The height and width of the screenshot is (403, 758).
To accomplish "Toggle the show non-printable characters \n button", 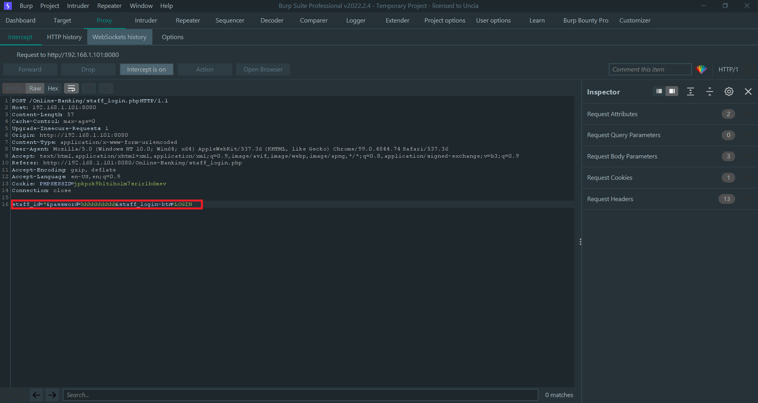I will [x=89, y=89].
